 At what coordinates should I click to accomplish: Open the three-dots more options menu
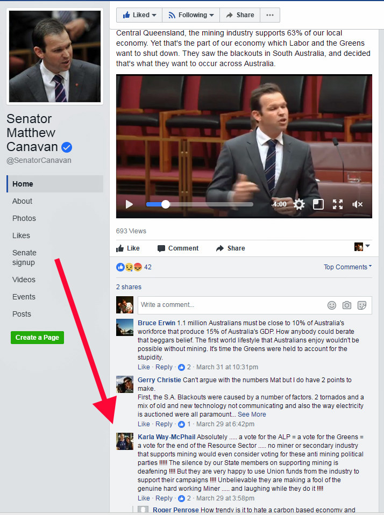click(270, 15)
